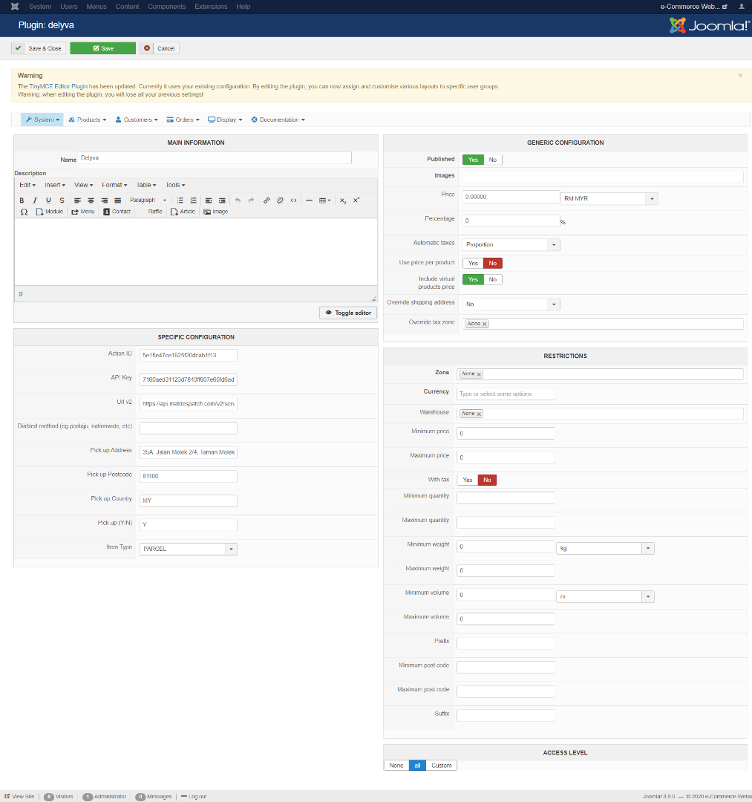This screenshot has width=752, height=802.
Task: Click the Cancel button
Action: [x=160, y=48]
